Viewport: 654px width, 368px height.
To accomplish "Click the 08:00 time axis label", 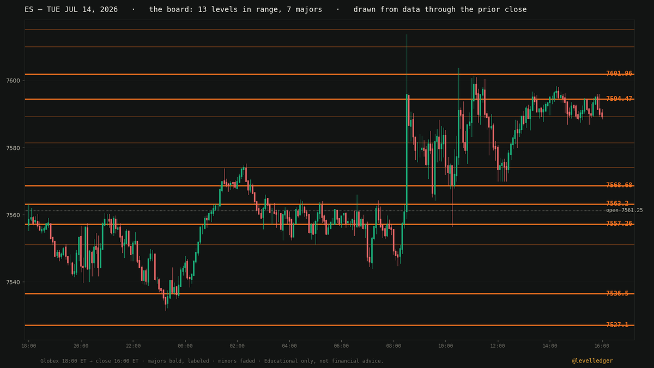I will click(x=393, y=346).
